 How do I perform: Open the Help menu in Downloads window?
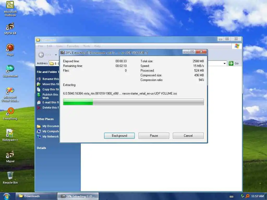click(x=97, y=46)
